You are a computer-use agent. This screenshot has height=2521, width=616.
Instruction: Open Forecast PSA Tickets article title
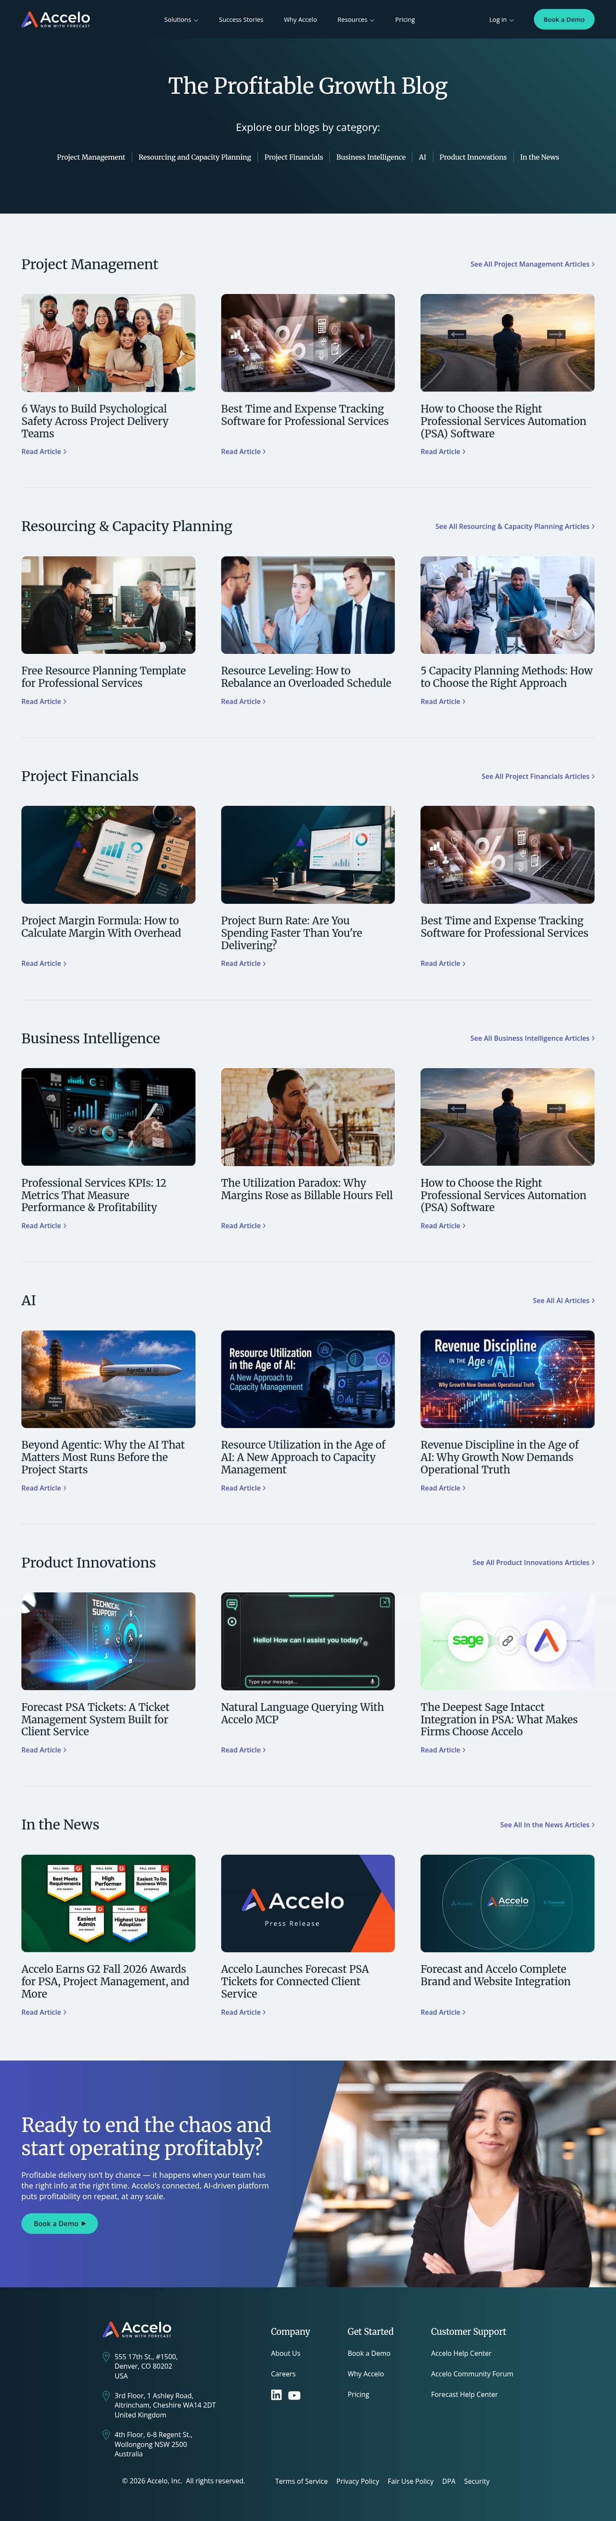[x=95, y=1719]
